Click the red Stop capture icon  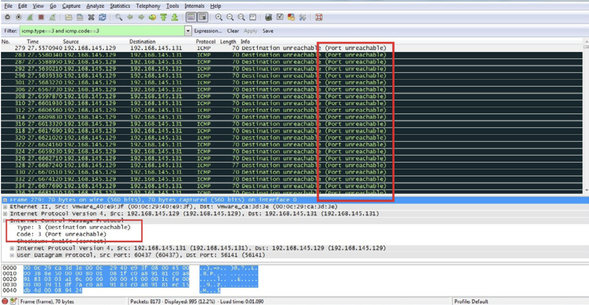point(41,17)
